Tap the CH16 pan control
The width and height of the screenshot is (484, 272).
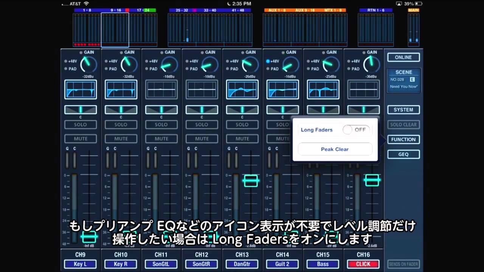click(x=364, y=110)
